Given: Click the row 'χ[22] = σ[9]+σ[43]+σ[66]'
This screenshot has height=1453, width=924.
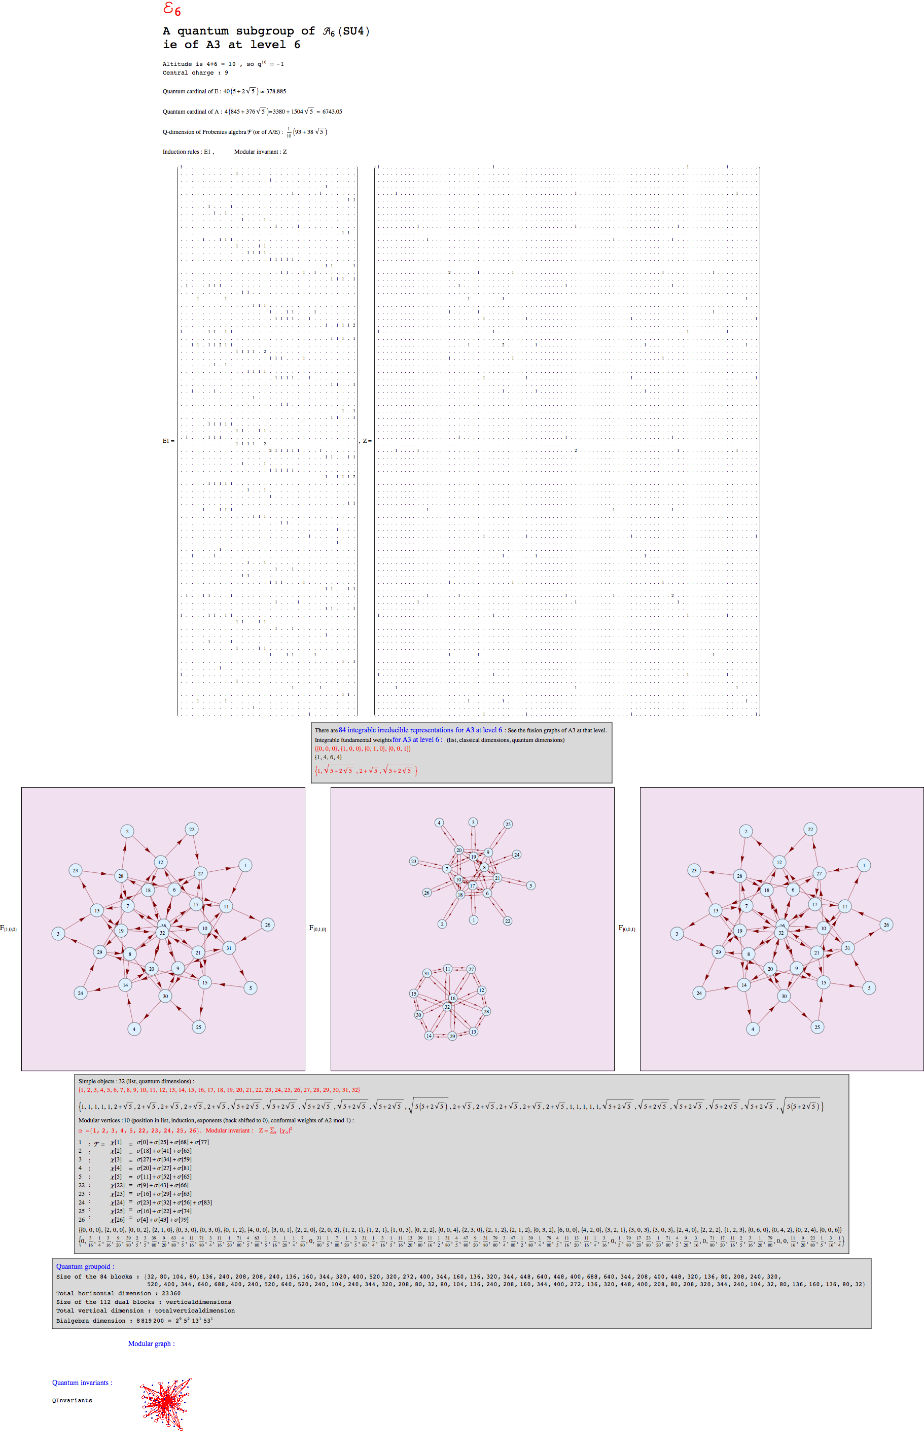Looking at the screenshot, I should coord(133,1185).
